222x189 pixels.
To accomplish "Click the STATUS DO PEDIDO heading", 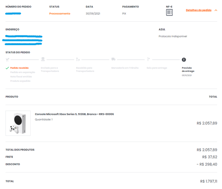I will click(18, 52).
